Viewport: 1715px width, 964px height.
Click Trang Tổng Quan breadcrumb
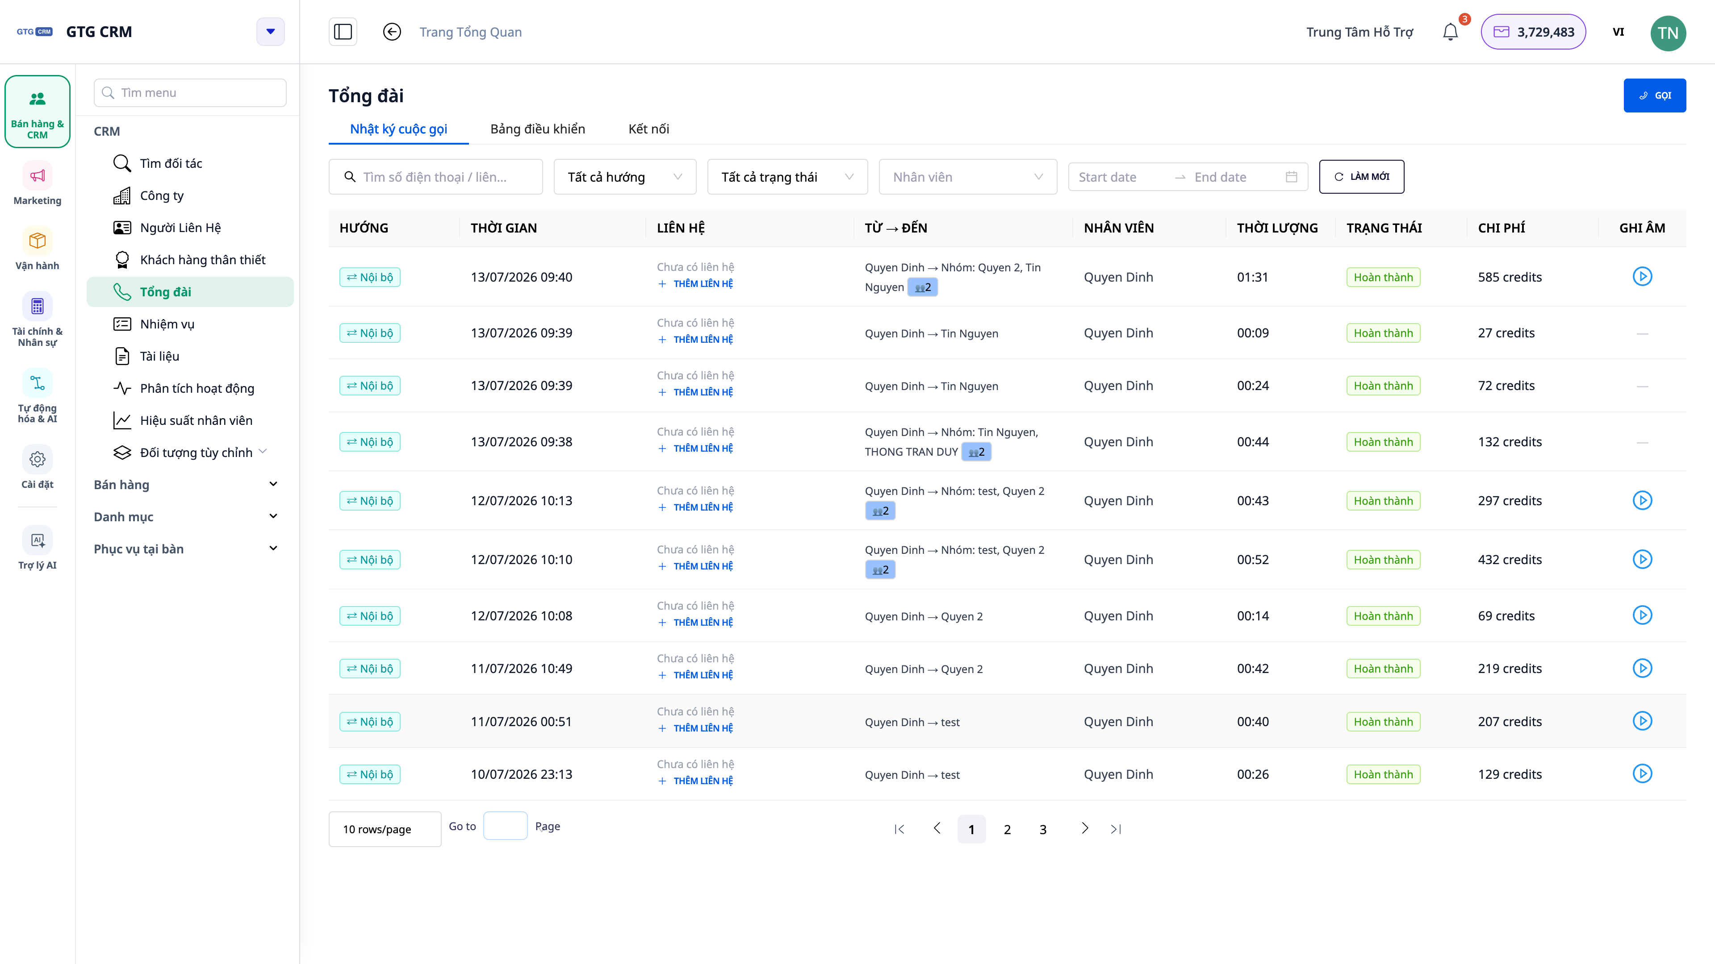470,32
